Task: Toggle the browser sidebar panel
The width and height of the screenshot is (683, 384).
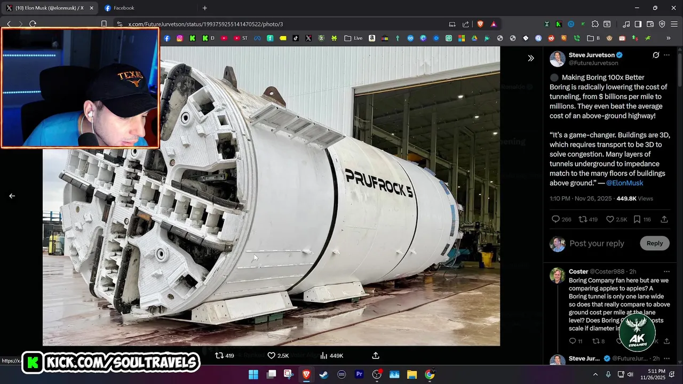Action: point(638,24)
